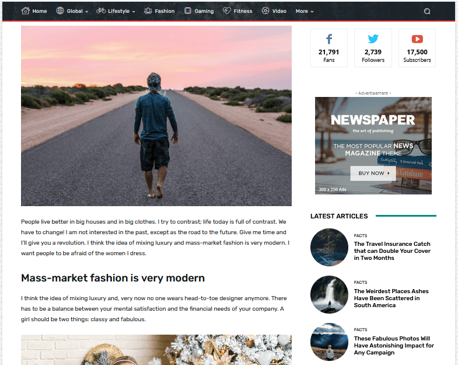The image size is (458, 365).
Task: Expand the Lifestyle dropdown arrow
Action: (134, 12)
